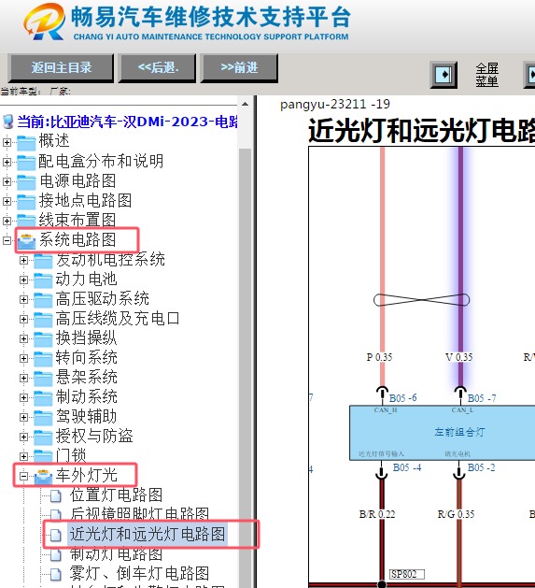
Task: Expand the 概述 folder node
Action: click(7, 142)
